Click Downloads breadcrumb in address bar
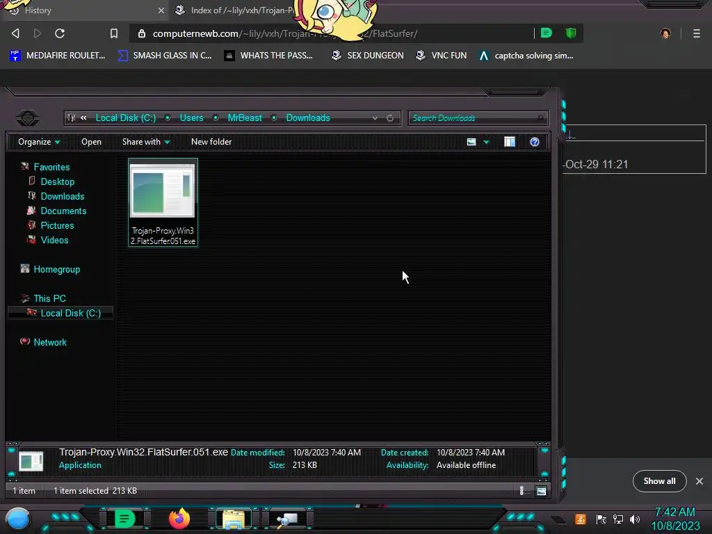 click(308, 118)
